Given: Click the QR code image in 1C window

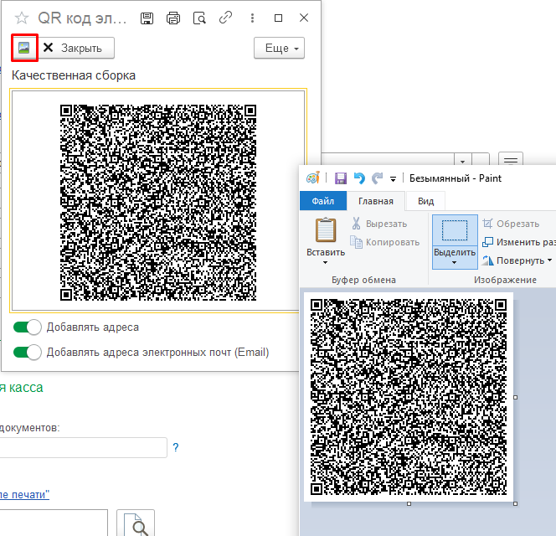Looking at the screenshot, I should click(158, 202).
